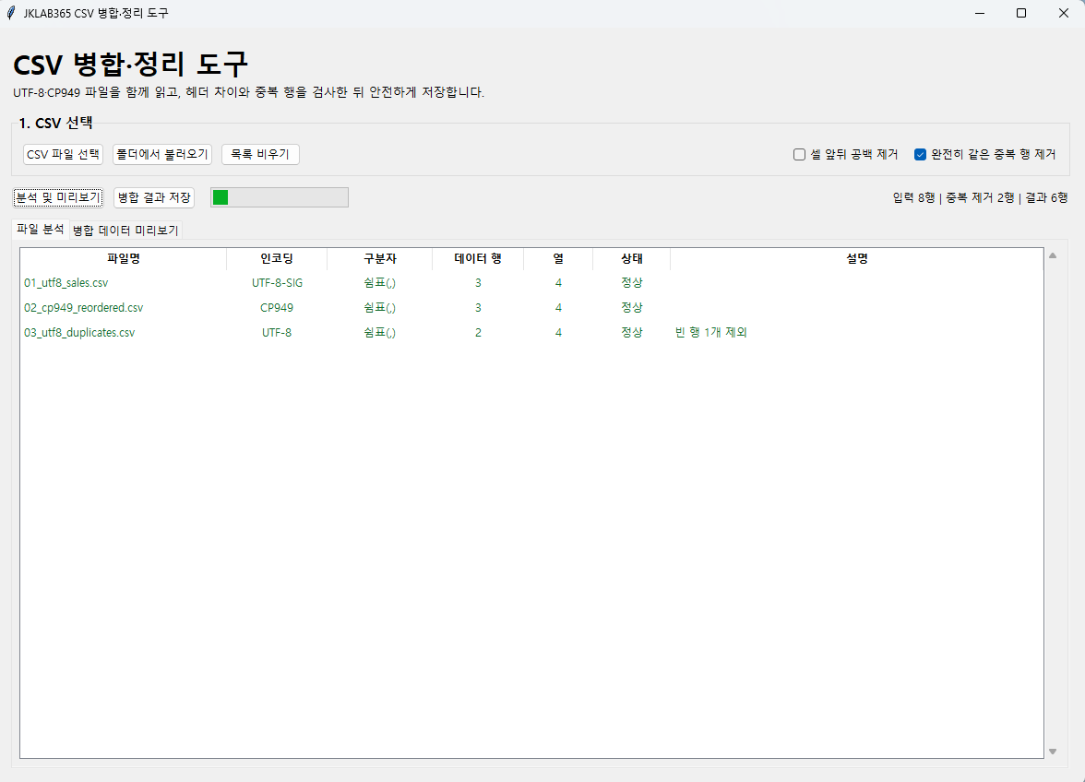
Task: Close the JKLAB365 window
Action: coord(1064,13)
